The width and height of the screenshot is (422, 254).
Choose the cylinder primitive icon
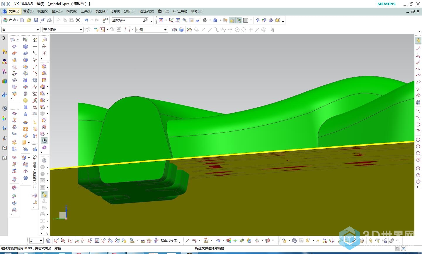tap(25, 107)
